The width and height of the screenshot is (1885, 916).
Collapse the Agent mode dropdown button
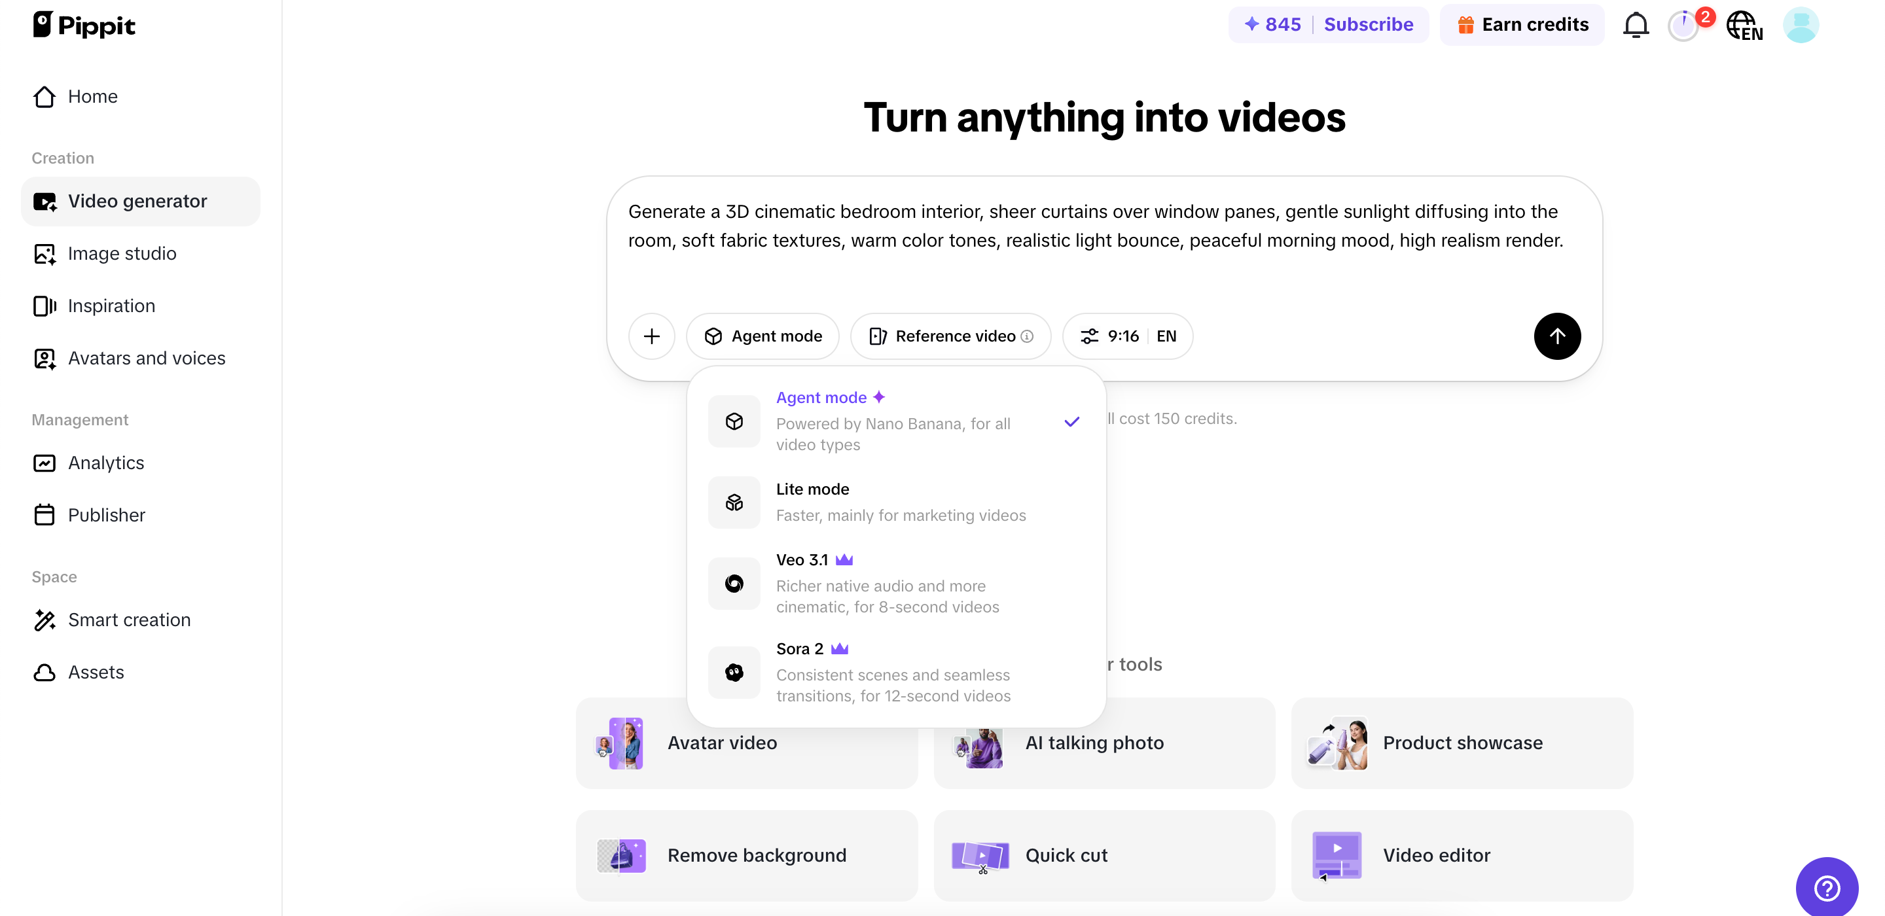(x=763, y=336)
